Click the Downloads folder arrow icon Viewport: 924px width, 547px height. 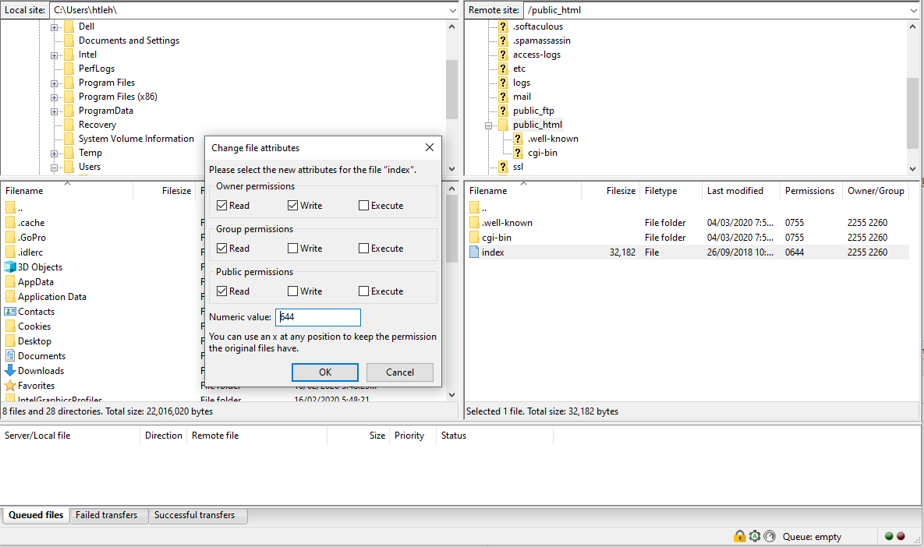[10, 371]
